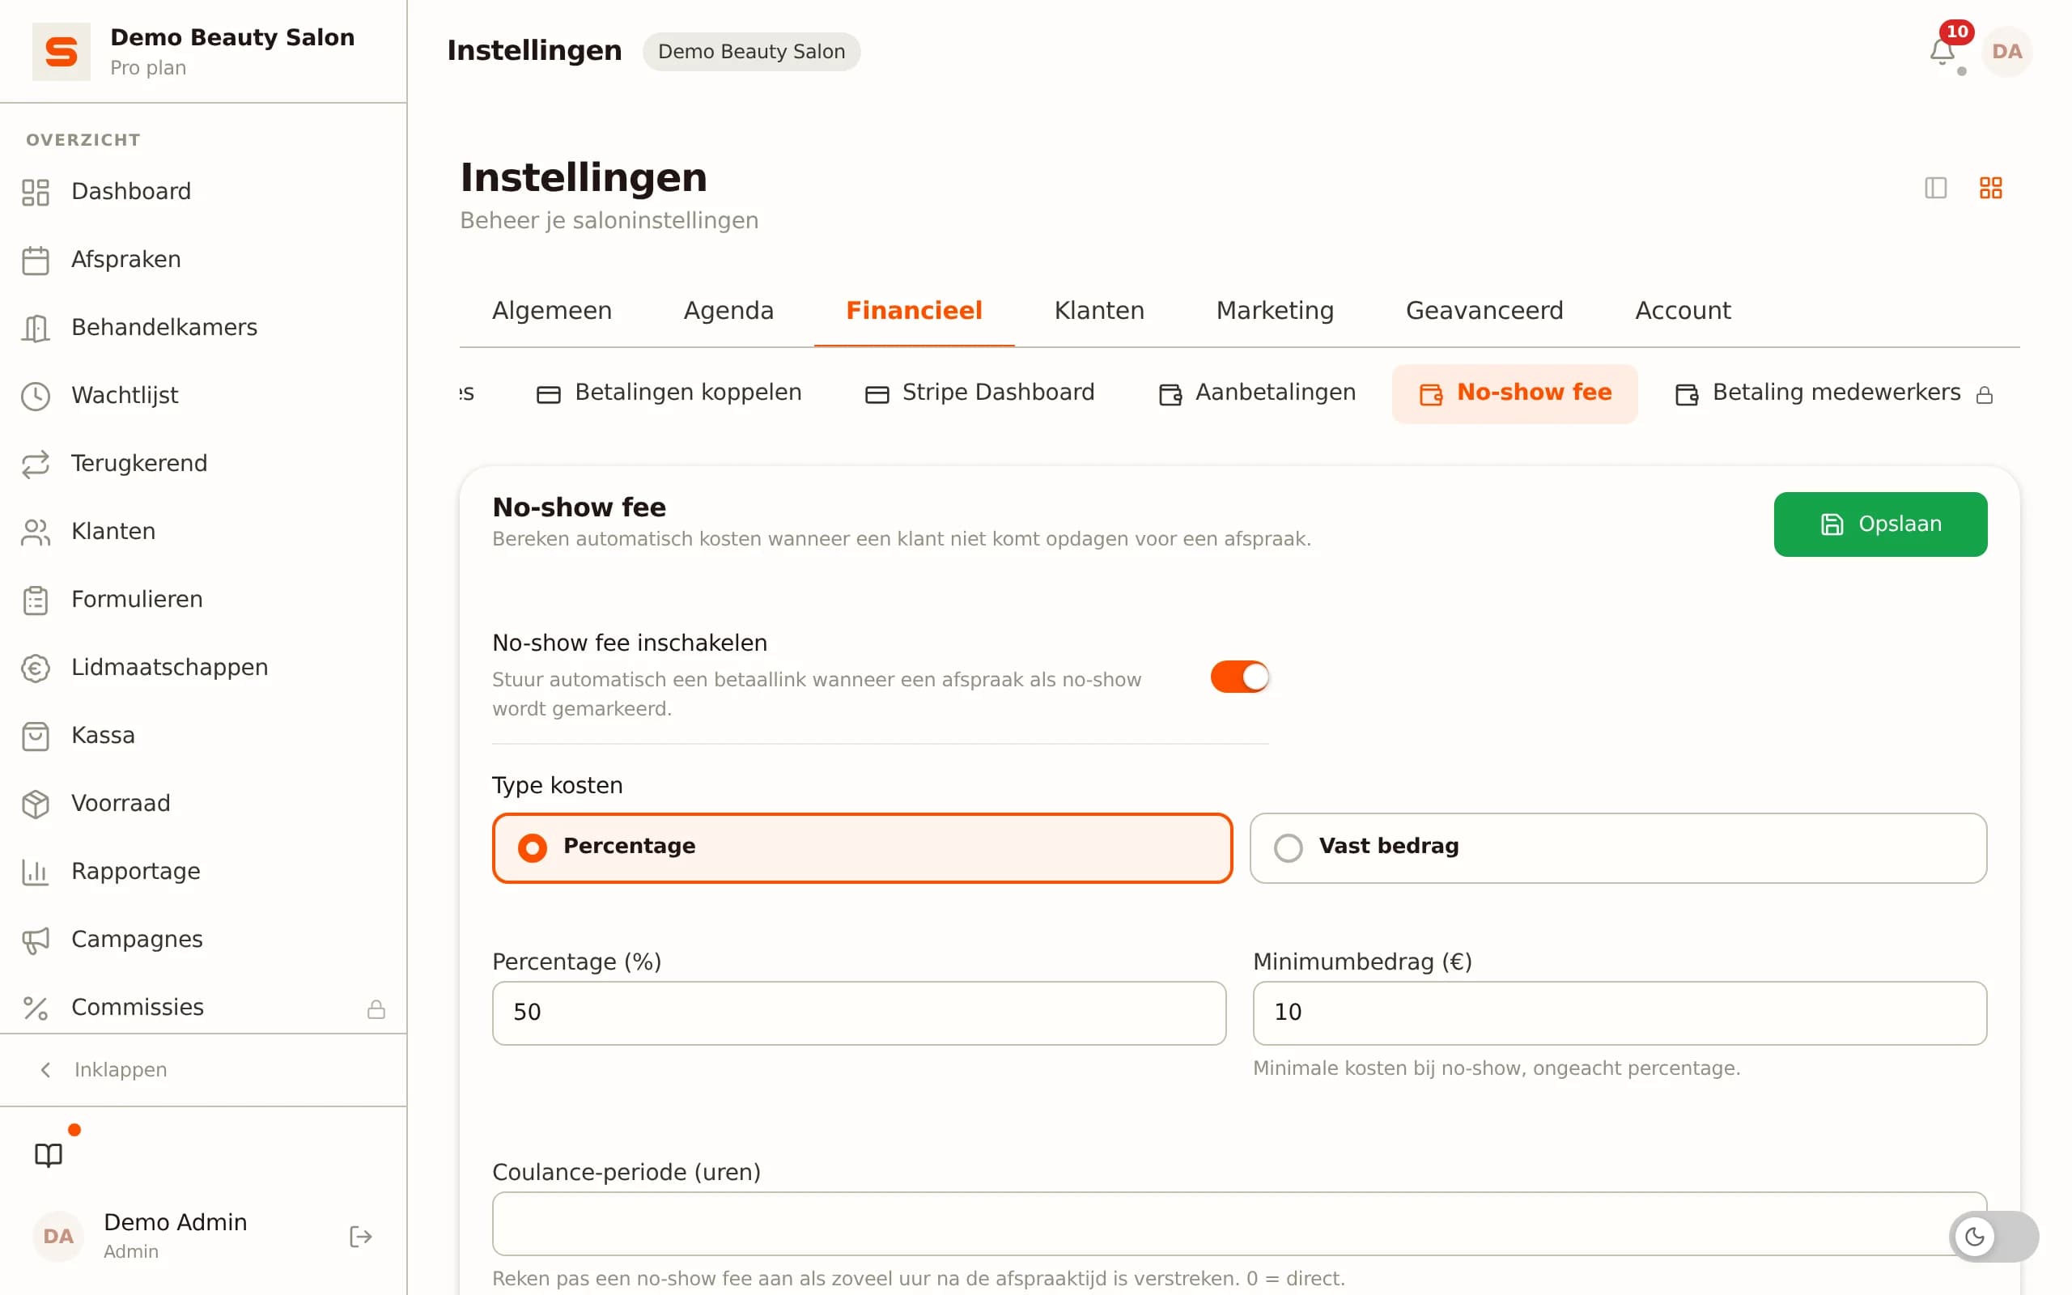Click the salon S logo
Screen dimensions: 2072x1295
point(61,51)
